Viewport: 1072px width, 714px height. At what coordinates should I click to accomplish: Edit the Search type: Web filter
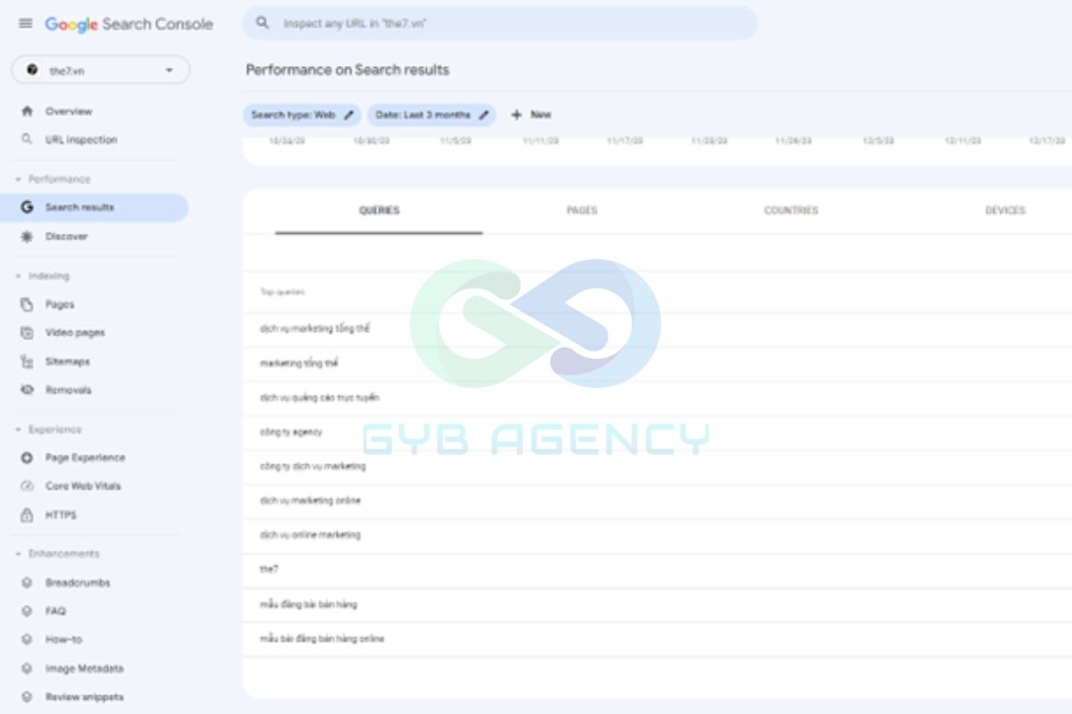pos(302,115)
